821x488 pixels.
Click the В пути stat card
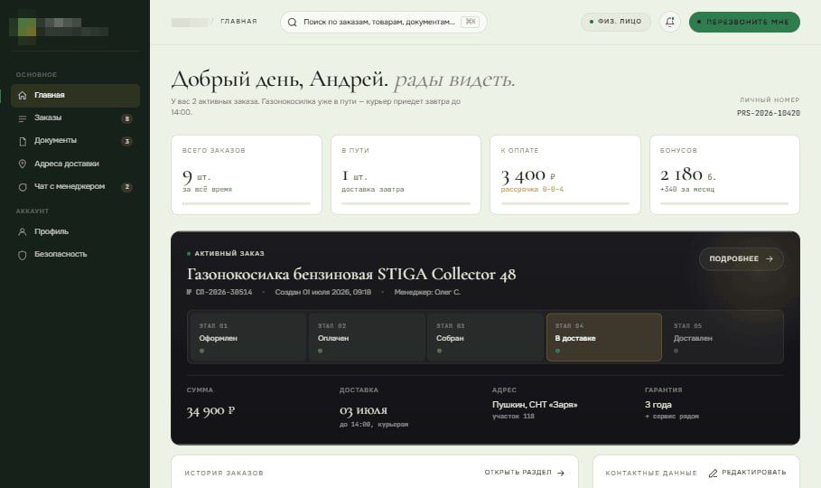(406, 174)
